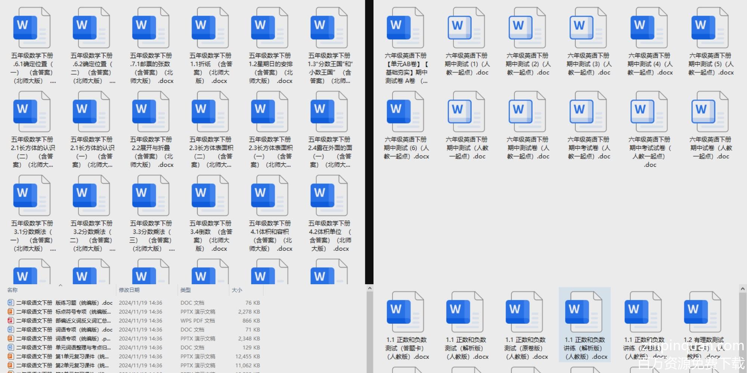Select 二年级语文下册 第1单元复习课件 PPTX row
This screenshot has height=373, width=747.
[x=63, y=357]
